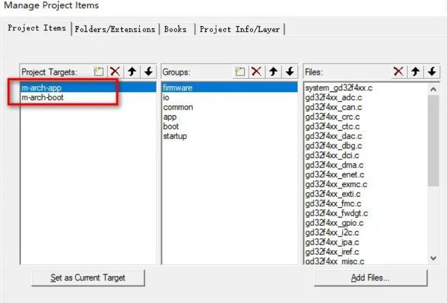Move group up using Groups arrow icon
Image resolution: width=447 pixels, height=303 pixels.
[273, 71]
